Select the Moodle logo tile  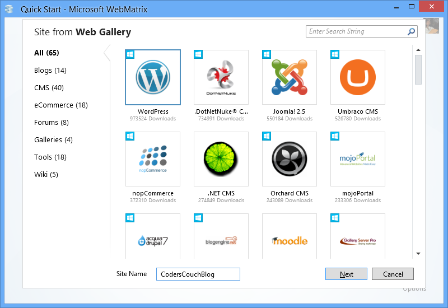tap(290, 236)
